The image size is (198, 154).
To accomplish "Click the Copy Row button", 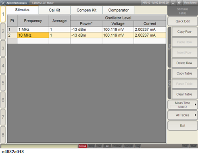I will tap(184, 32).
